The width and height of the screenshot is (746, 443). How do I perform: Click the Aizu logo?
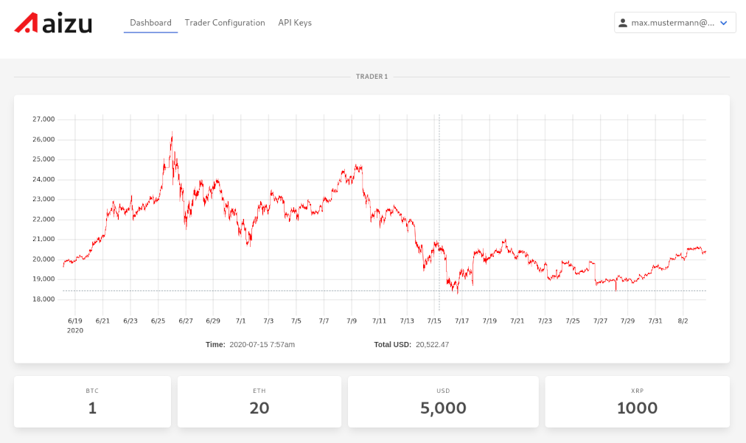pos(53,23)
